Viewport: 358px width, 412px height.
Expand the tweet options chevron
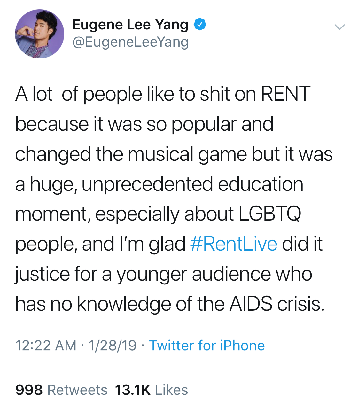point(339,27)
